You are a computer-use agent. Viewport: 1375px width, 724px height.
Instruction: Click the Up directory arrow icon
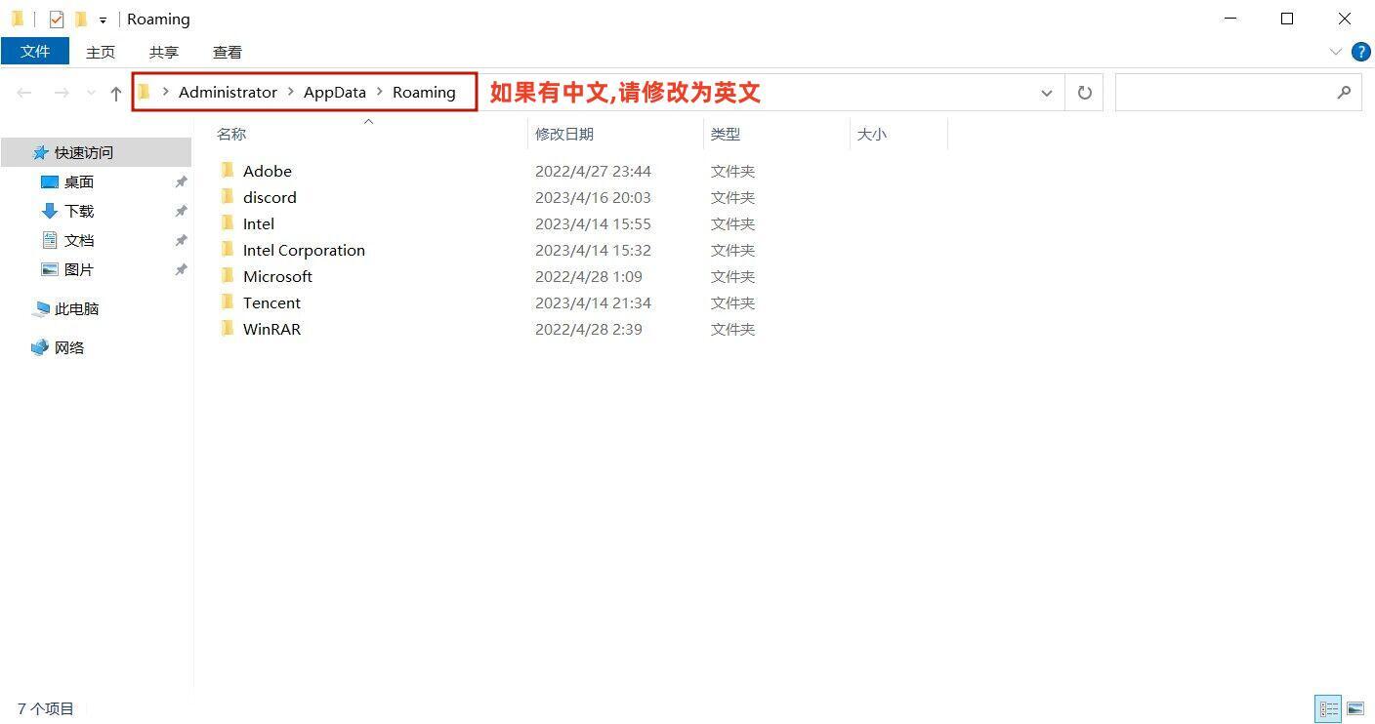pos(116,93)
